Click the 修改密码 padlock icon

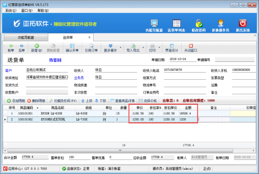coord(199,23)
